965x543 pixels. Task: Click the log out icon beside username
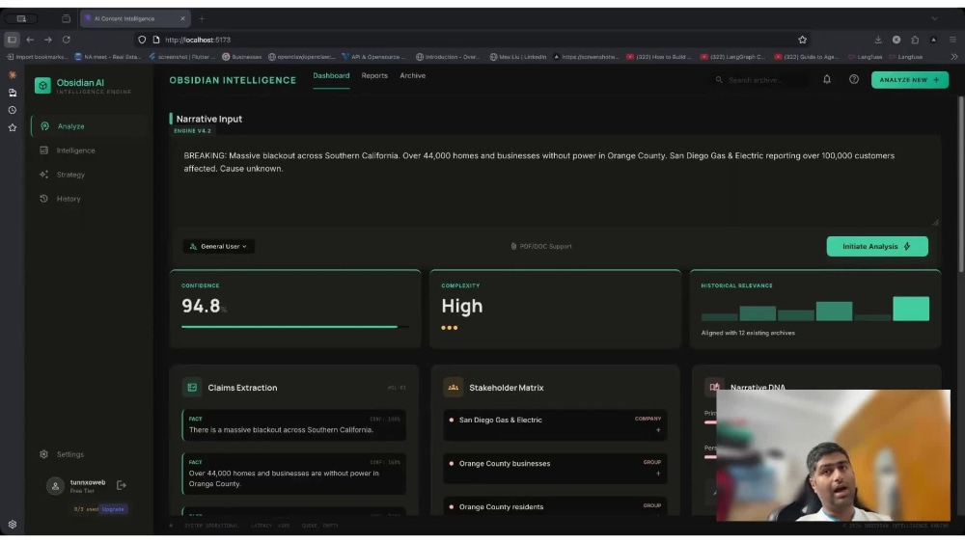click(122, 486)
